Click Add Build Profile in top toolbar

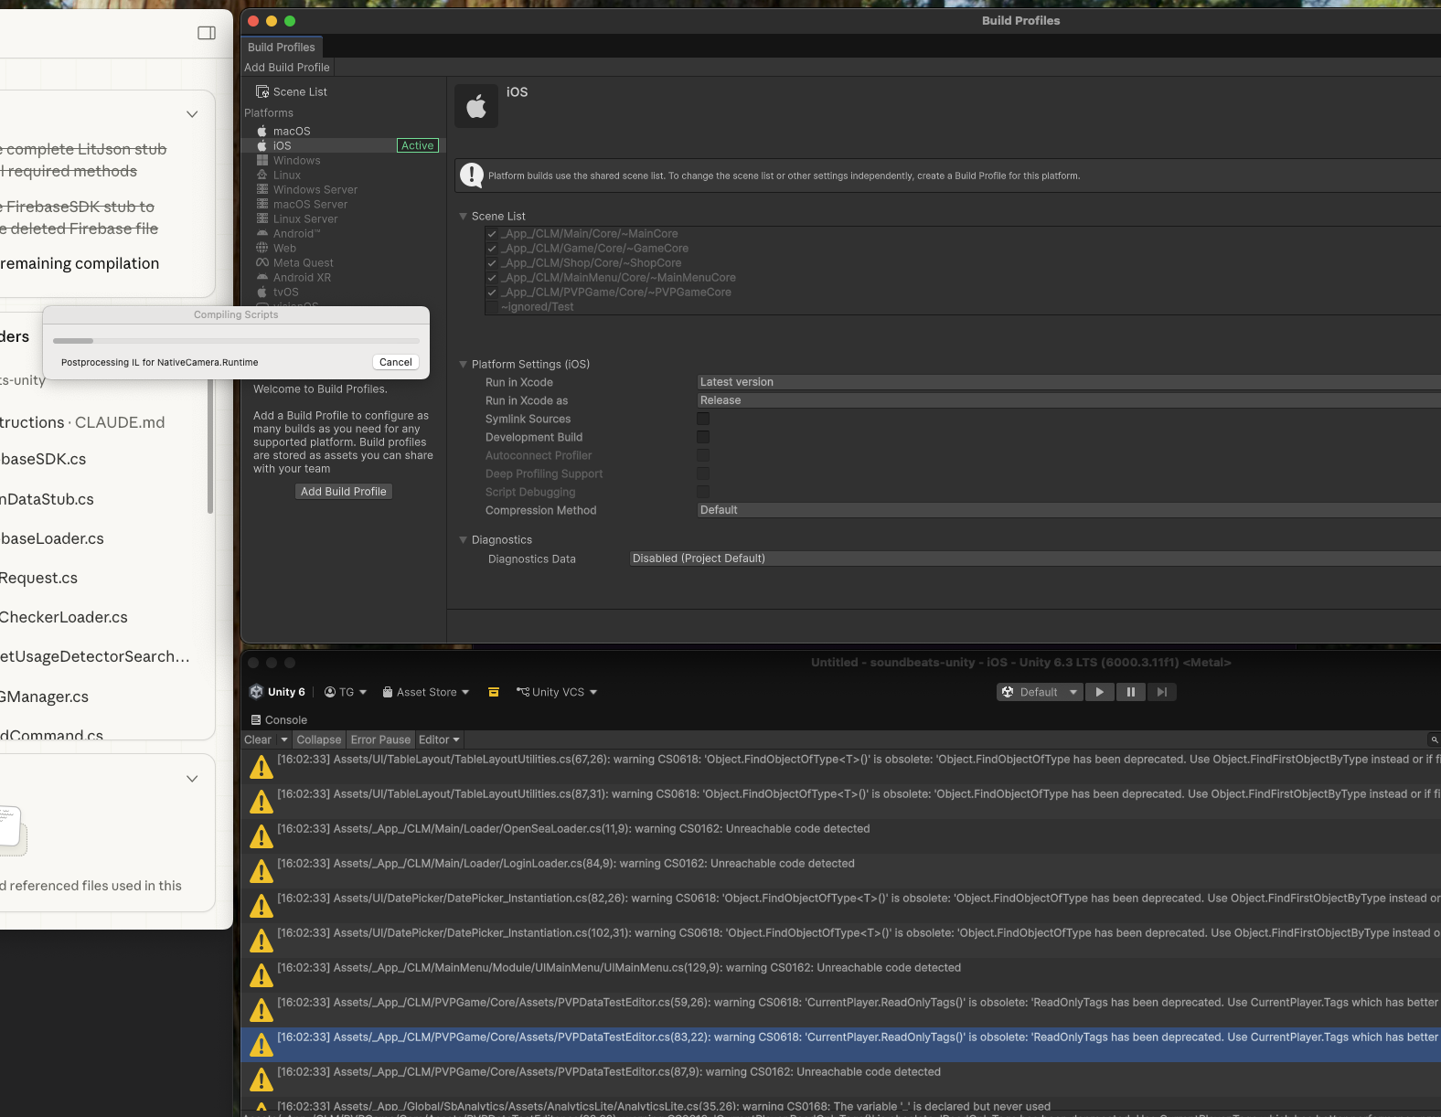[287, 68]
